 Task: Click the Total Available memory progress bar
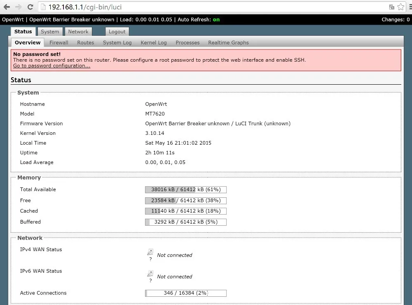[x=186, y=189]
